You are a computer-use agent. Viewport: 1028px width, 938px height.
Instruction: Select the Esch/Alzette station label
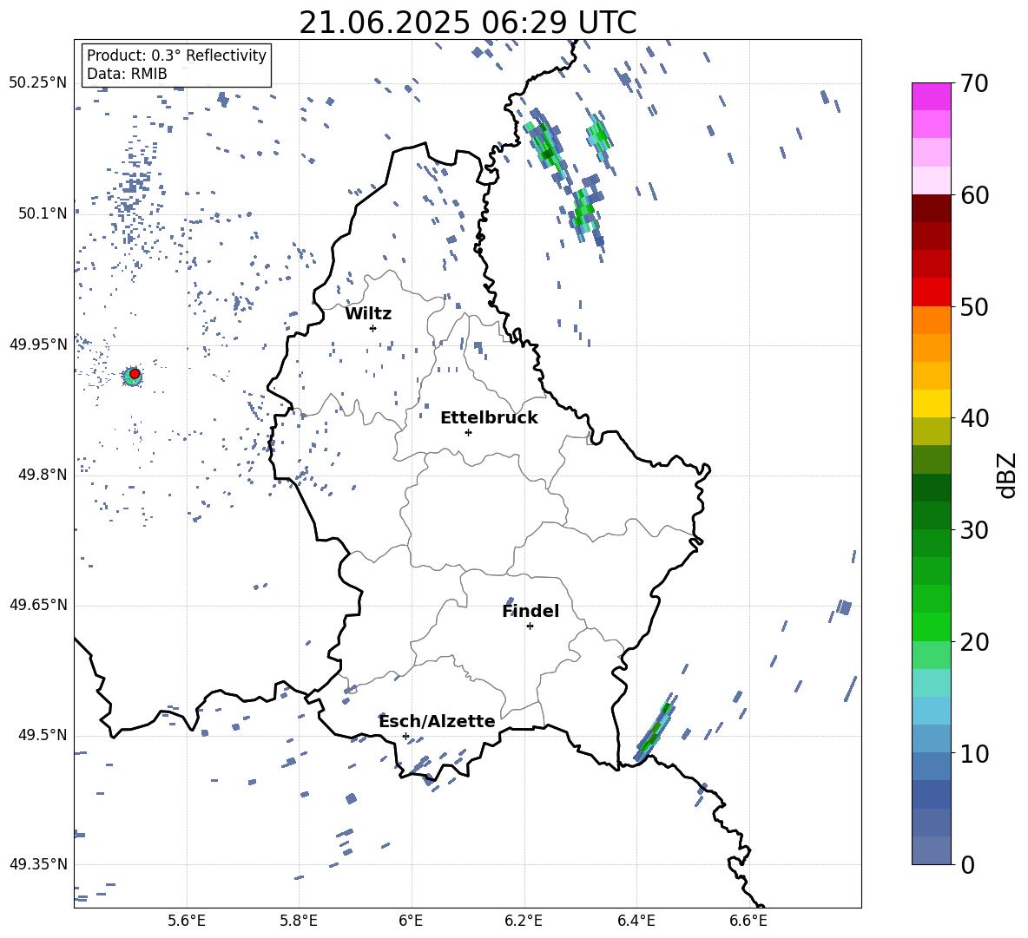tap(437, 721)
